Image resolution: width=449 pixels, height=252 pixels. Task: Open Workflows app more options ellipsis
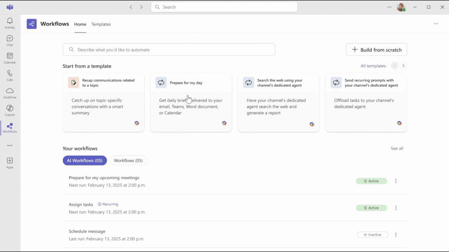[x=436, y=24]
